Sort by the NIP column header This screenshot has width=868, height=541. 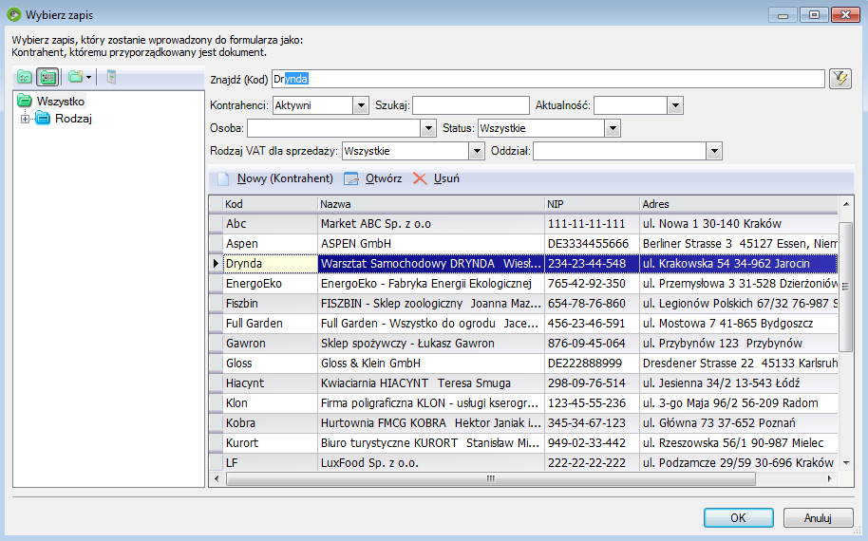pyautogui.click(x=592, y=204)
